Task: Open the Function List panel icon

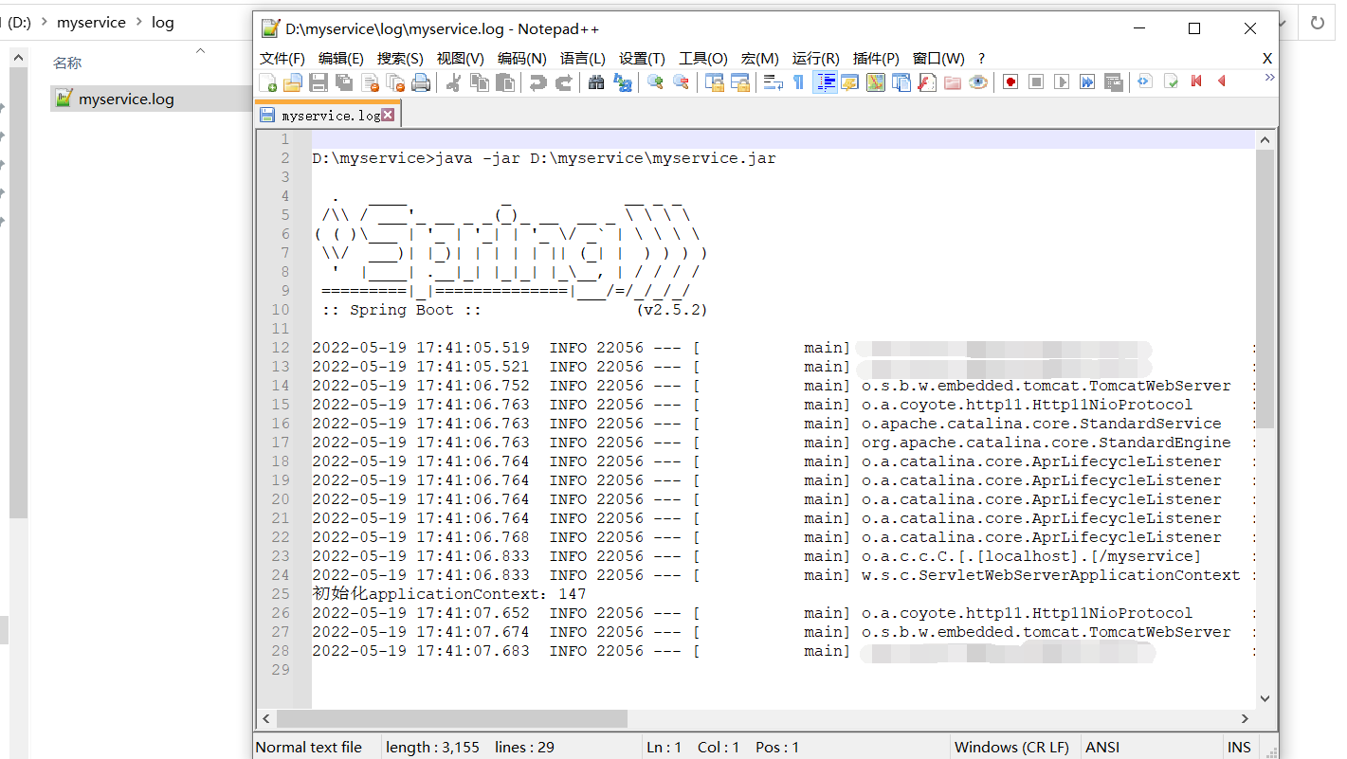Action: [x=927, y=82]
